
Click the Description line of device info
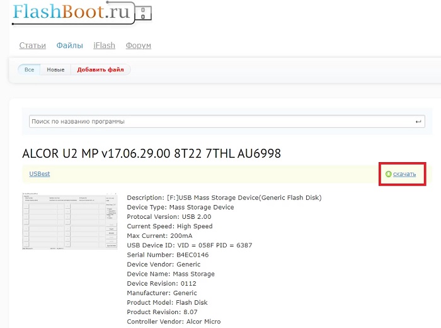(x=224, y=197)
